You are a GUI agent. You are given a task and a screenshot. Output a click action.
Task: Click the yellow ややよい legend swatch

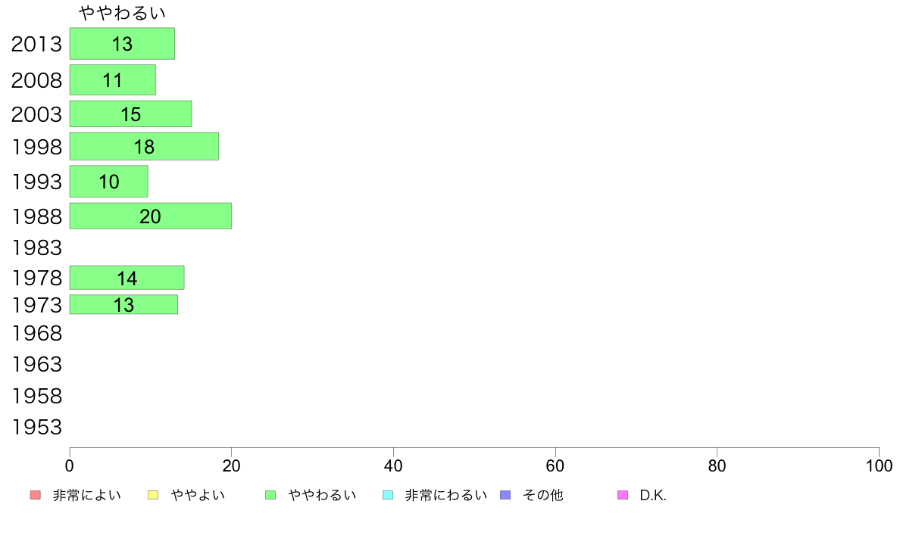pos(153,495)
